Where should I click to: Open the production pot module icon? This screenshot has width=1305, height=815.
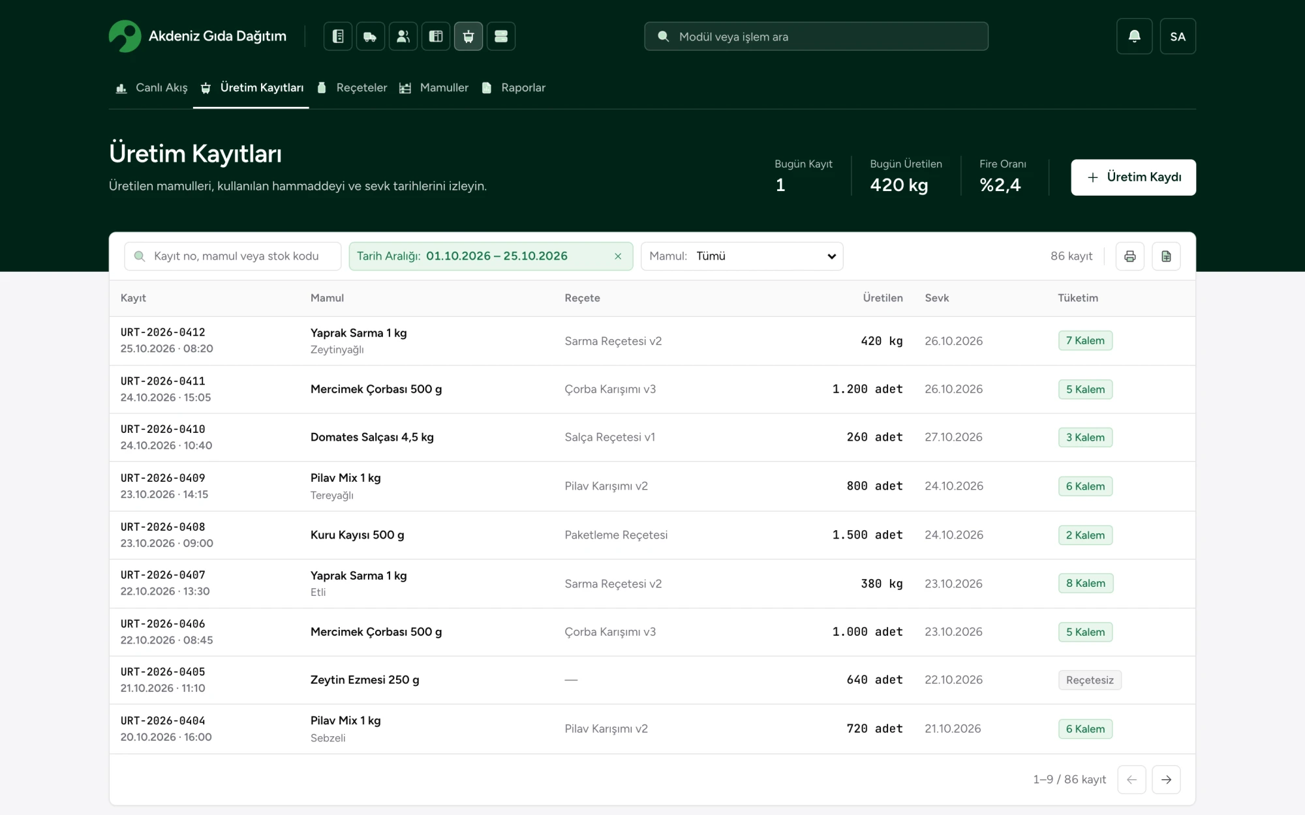[468, 37]
